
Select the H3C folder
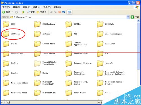pos(103,53)
